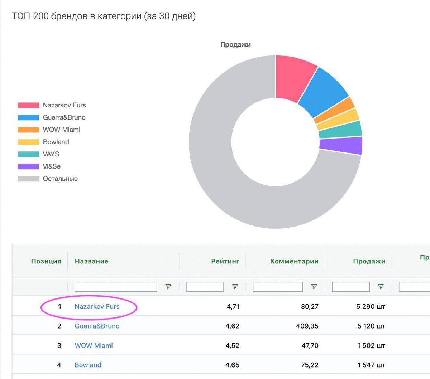Viewport: 430px width, 379px height.
Task: Toggle VAYS teal legend swatch
Action: coord(28,154)
